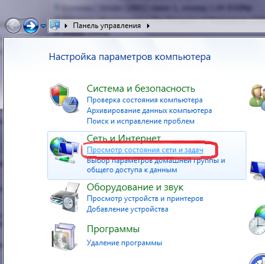Open the recent pages dropdown arrow

click(x=43, y=26)
